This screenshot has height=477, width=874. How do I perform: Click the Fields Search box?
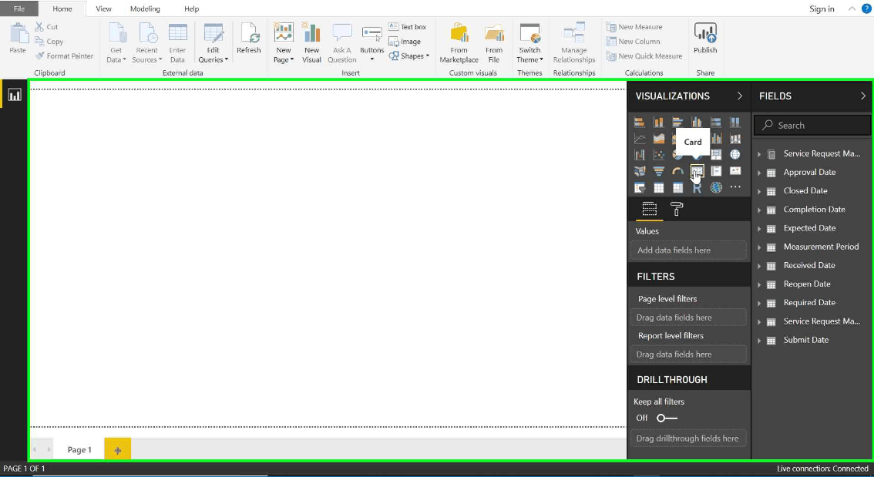tap(812, 126)
